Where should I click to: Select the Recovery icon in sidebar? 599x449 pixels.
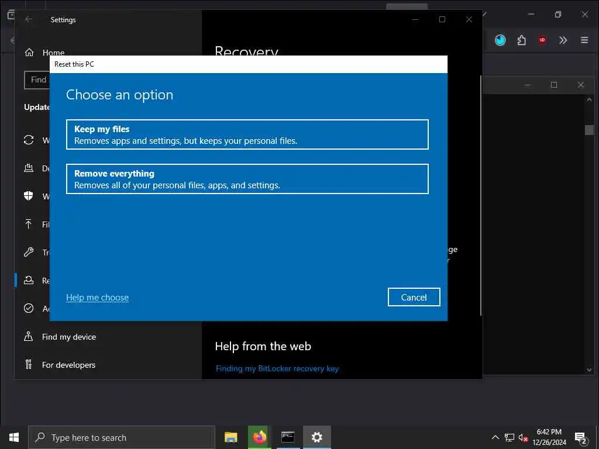[x=29, y=280]
